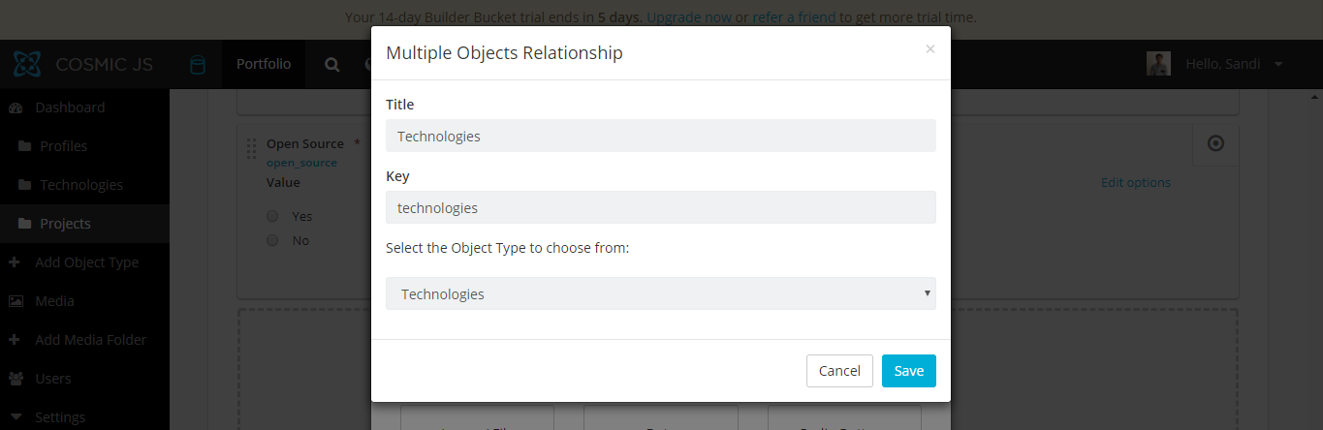Image resolution: width=1323 pixels, height=430 pixels.
Task: Select the No radio option
Action: click(x=272, y=240)
